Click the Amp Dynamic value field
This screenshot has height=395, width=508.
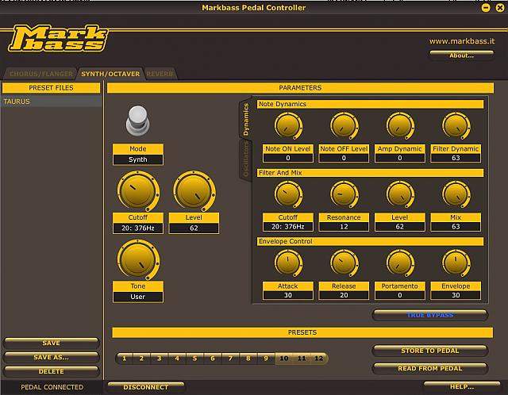[x=400, y=158]
